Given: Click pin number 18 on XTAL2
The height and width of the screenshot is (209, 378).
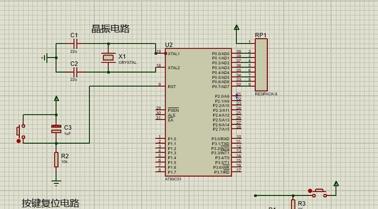Looking at the screenshot, I should 158,65.
